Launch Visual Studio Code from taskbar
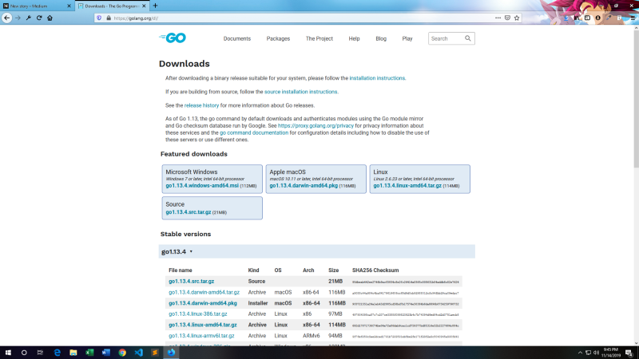 point(138,352)
